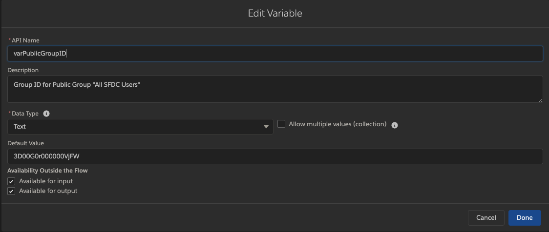Image resolution: width=549 pixels, height=232 pixels.
Task: Enable Allow multiple values checkbox
Action: pyautogui.click(x=281, y=124)
